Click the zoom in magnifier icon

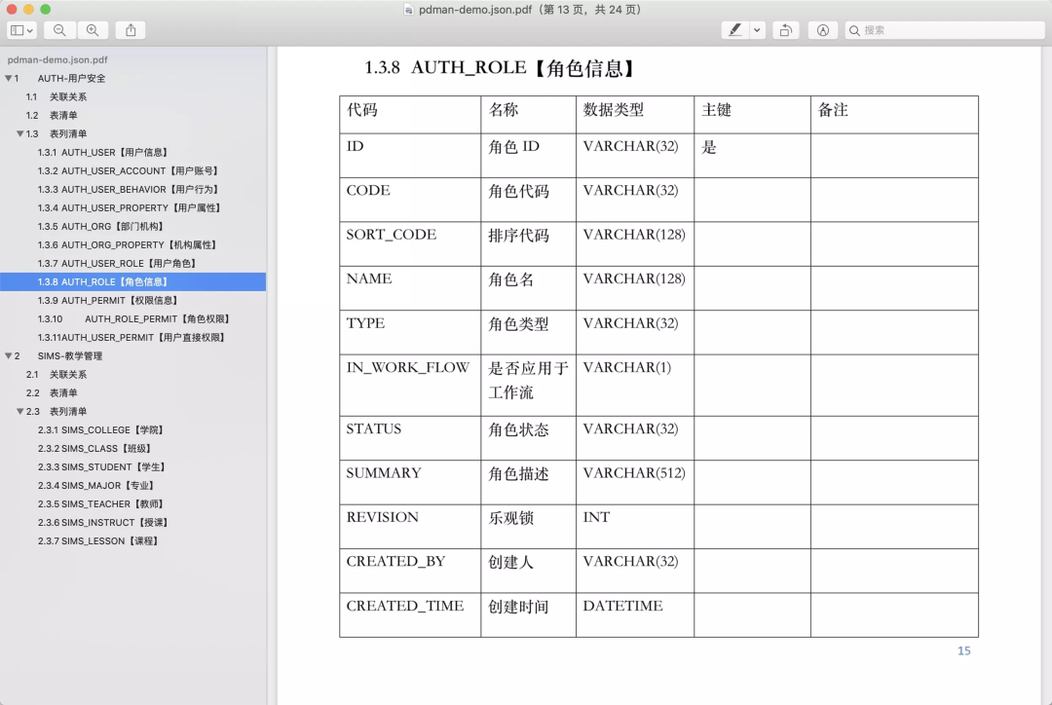(93, 30)
